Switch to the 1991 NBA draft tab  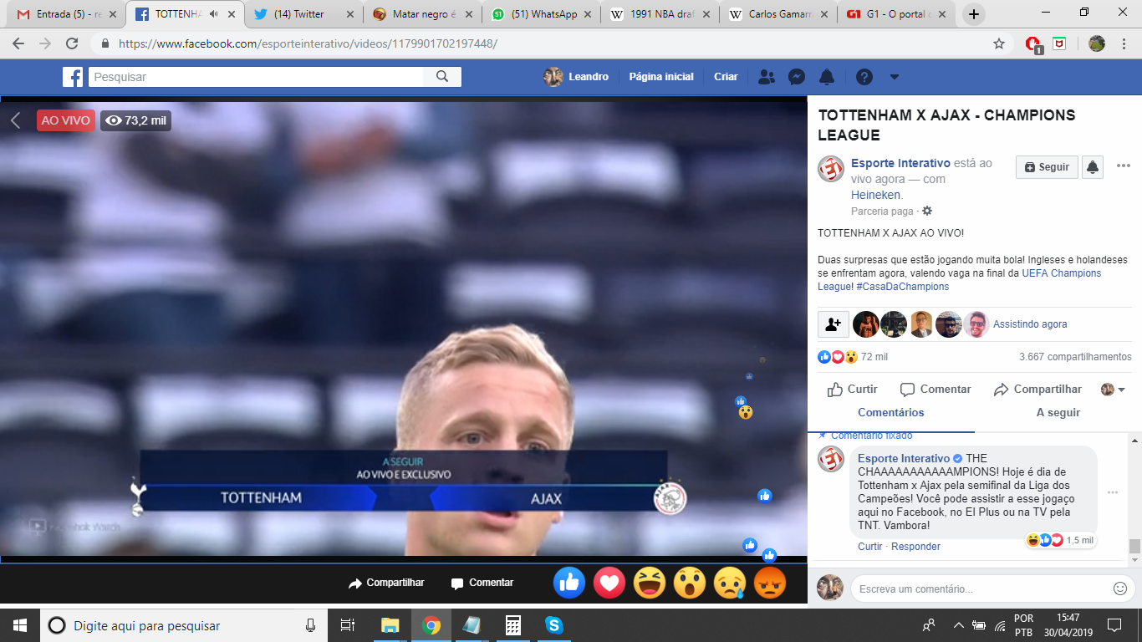point(658,14)
